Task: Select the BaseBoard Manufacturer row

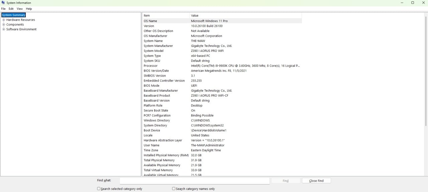Action: [x=222, y=91]
